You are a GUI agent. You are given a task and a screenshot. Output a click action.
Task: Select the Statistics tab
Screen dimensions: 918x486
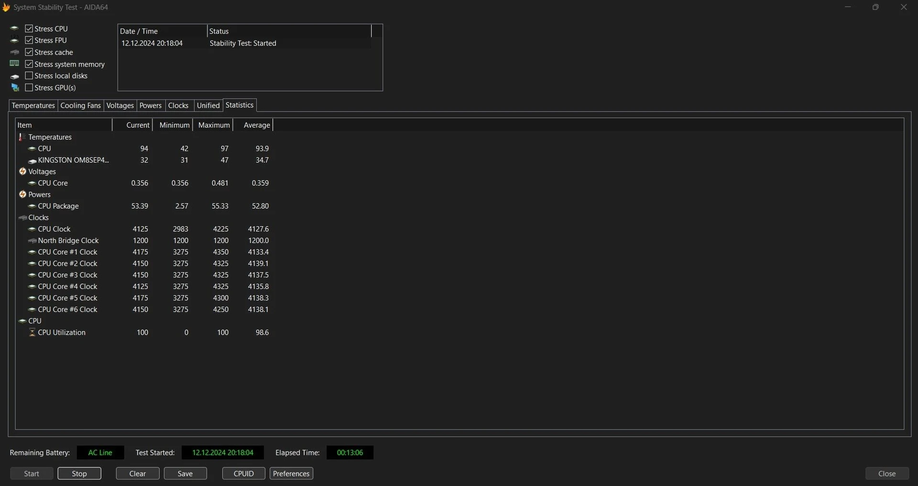pos(240,105)
